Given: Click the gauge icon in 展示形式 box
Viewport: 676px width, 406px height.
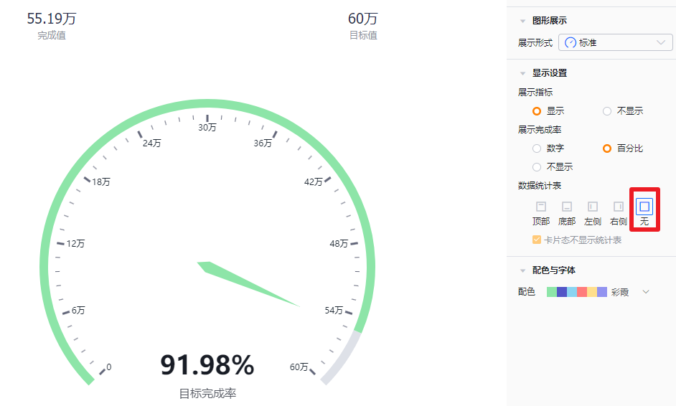Looking at the screenshot, I should (x=571, y=42).
